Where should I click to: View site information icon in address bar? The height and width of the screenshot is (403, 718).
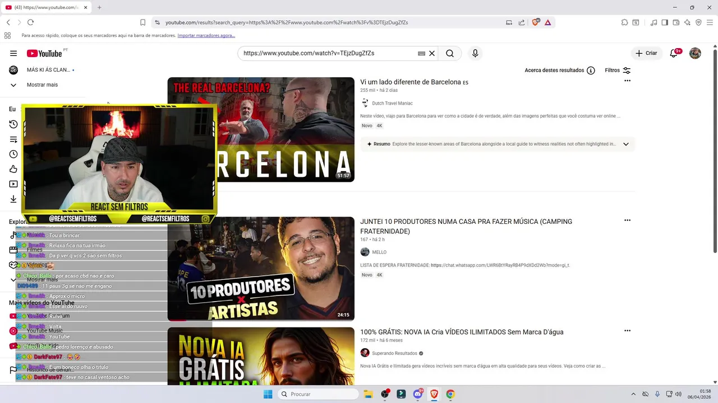click(157, 22)
